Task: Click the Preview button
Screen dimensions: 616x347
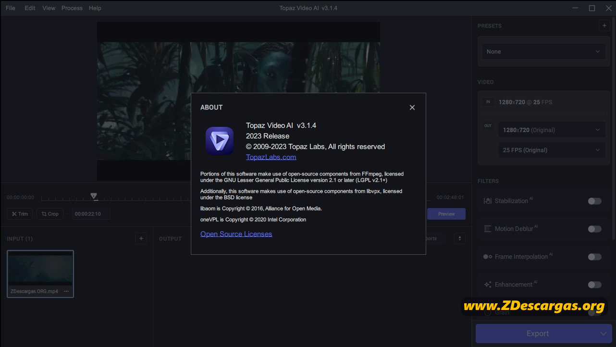Action: [x=446, y=214]
